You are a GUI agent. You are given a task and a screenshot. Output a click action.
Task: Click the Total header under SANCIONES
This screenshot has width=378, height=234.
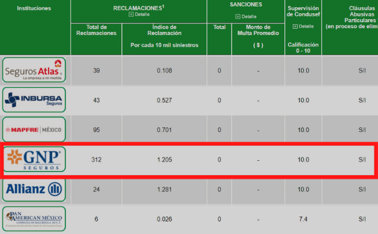[x=220, y=27]
